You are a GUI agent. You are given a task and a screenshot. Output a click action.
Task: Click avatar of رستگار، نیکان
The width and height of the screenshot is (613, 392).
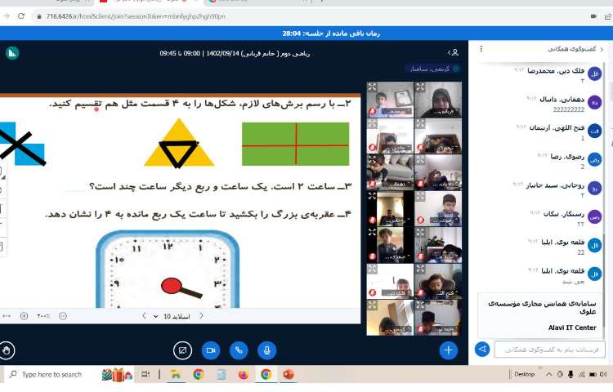click(x=594, y=216)
